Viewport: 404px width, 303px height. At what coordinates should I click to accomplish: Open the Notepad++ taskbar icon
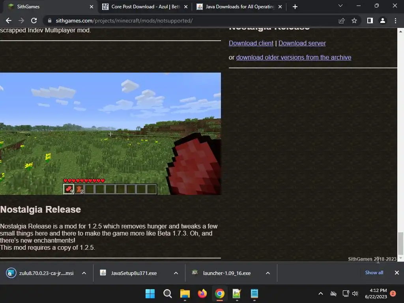point(237,294)
